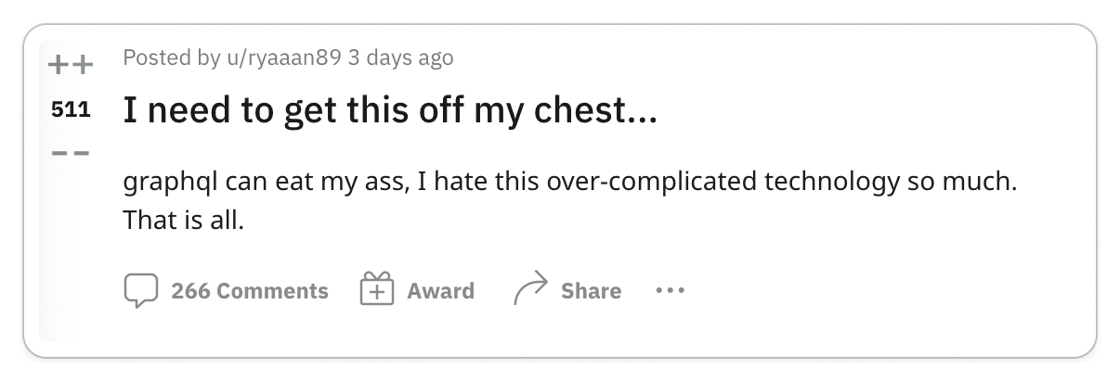The width and height of the screenshot is (1120, 381).
Task: Open the u/ryaaan89 profile link
Action: (x=278, y=58)
